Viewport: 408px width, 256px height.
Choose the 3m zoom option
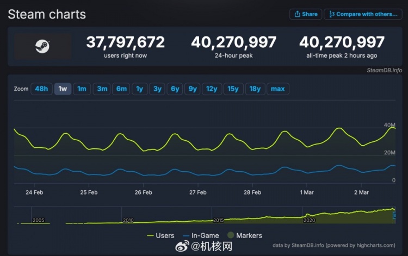pyautogui.click(x=102, y=89)
